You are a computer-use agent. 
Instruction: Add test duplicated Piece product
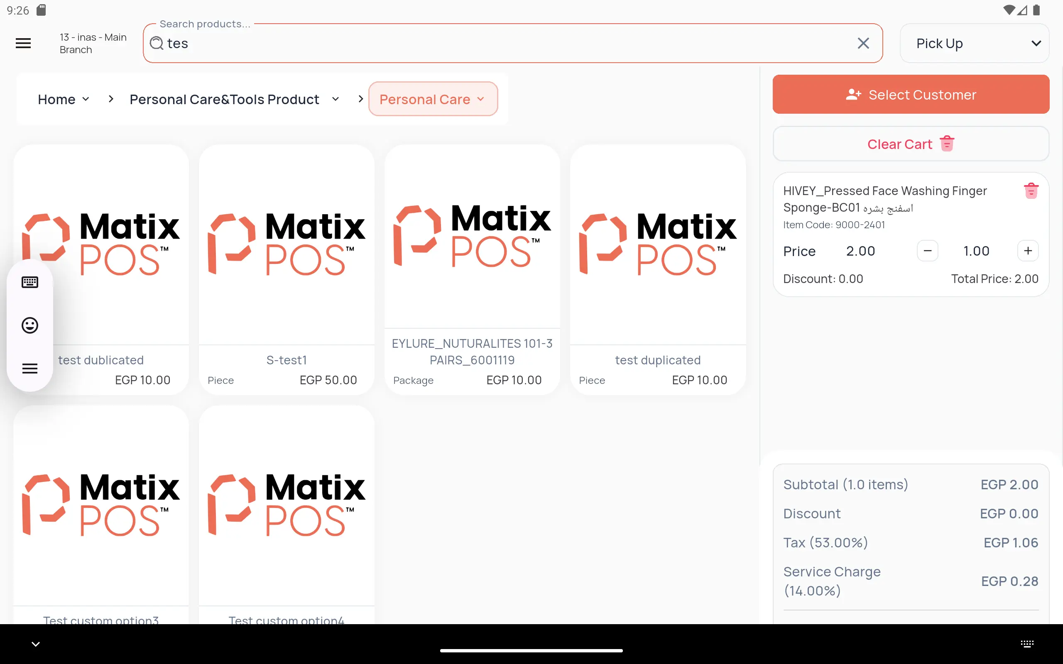[658, 269]
